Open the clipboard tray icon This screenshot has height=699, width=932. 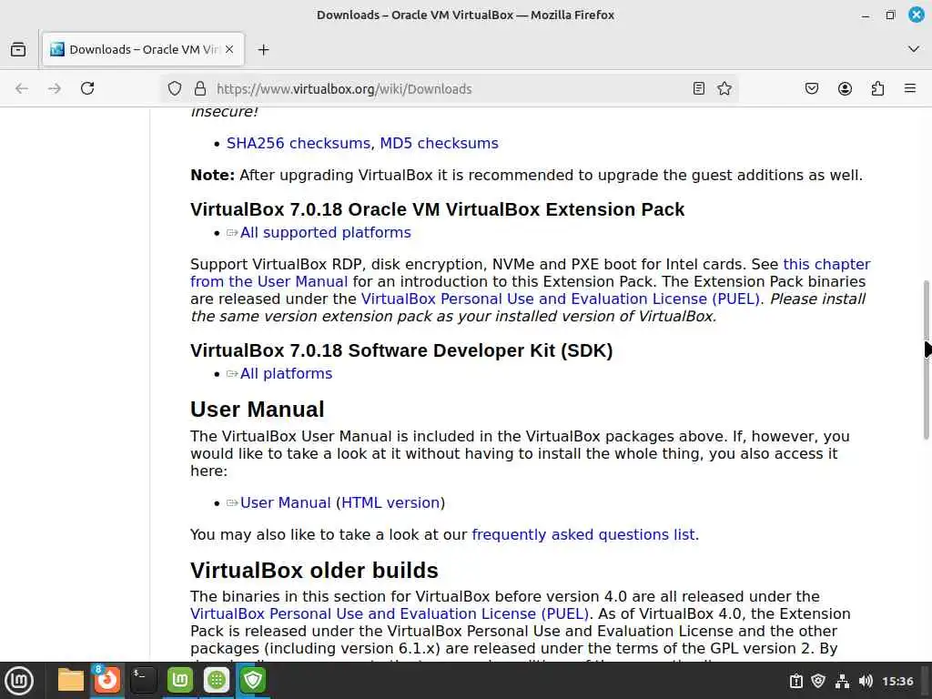(x=795, y=681)
